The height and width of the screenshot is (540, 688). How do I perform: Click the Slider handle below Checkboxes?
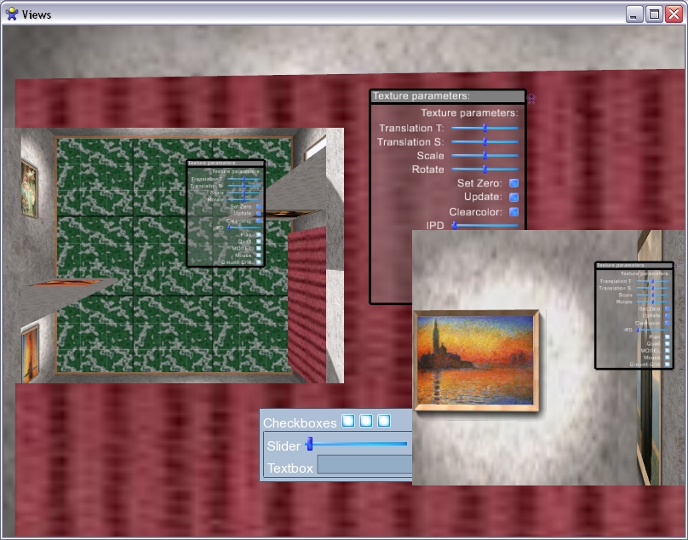(x=310, y=444)
